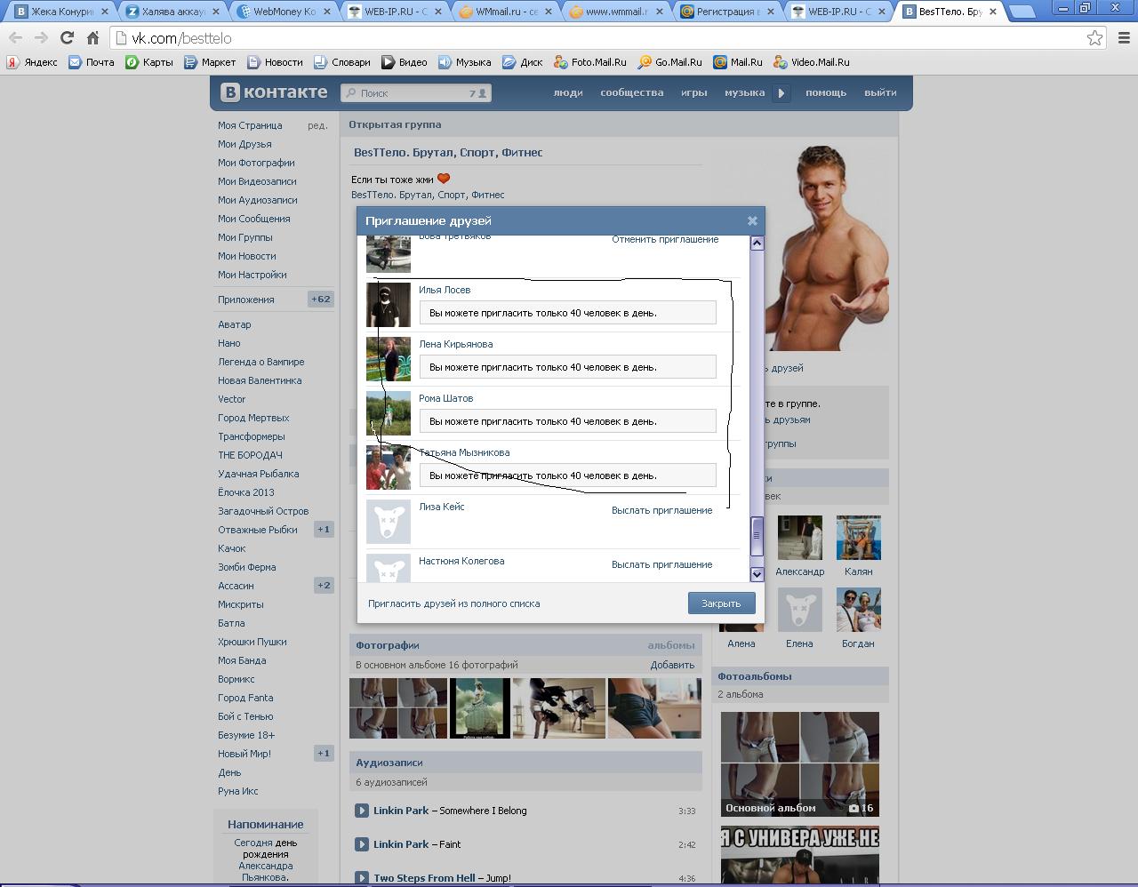The height and width of the screenshot is (887, 1138).
Task: Click the browser Forward arrow
Action: 41,38
